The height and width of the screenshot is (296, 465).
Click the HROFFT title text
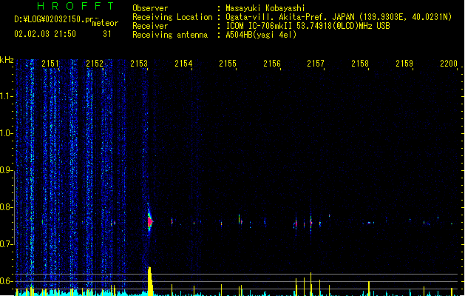coord(75,6)
